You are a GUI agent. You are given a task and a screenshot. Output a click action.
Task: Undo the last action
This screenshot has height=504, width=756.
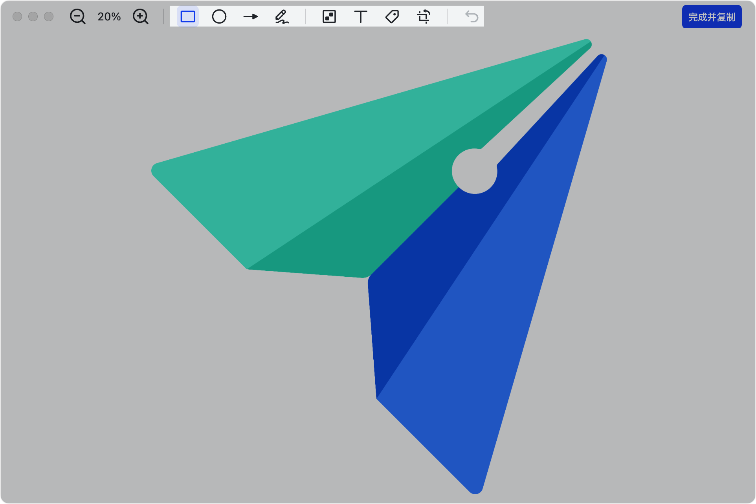[x=472, y=16]
